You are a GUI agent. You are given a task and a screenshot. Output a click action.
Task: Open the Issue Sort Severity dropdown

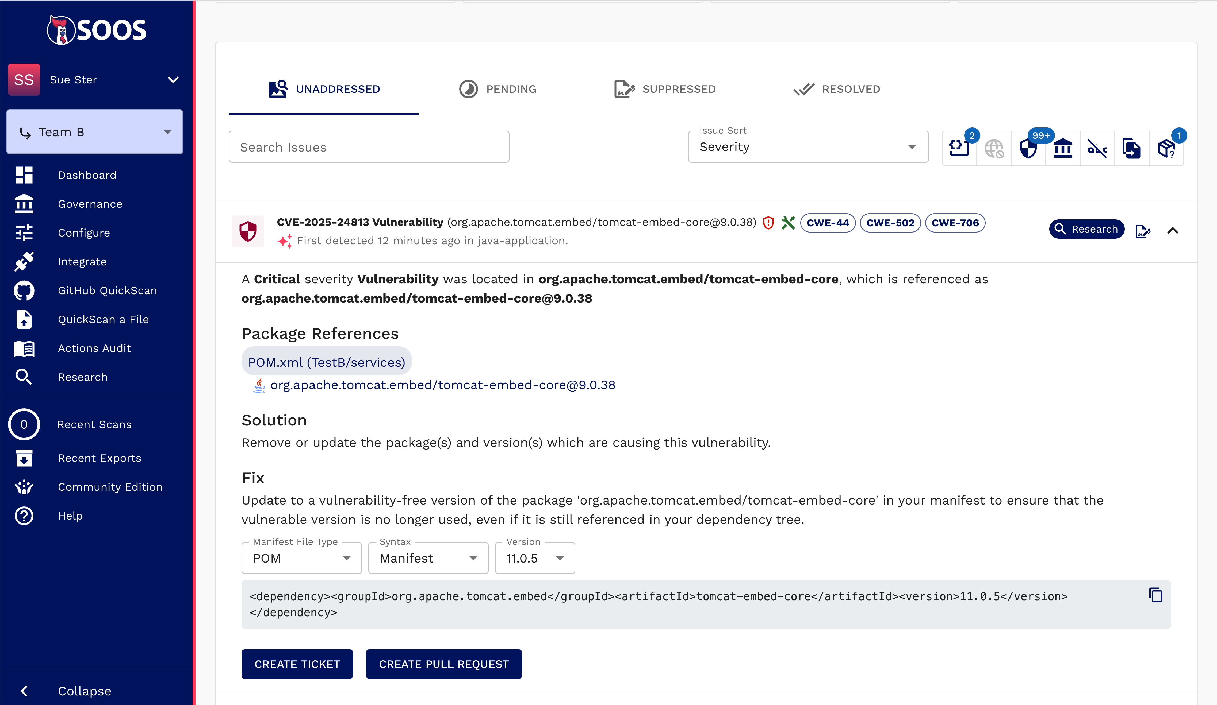(x=807, y=147)
